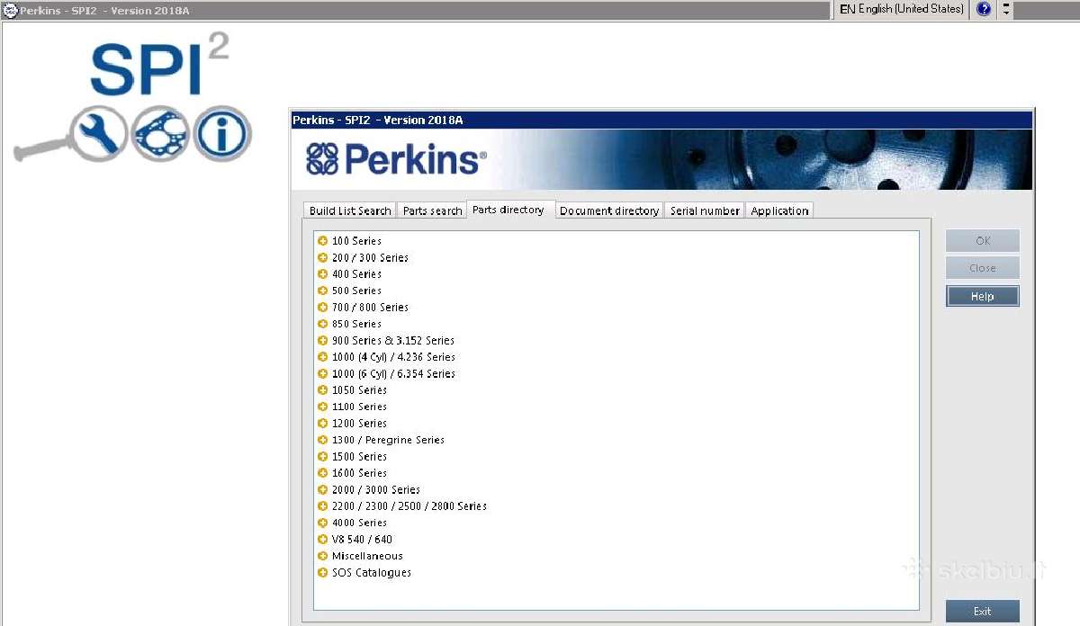Open the Parts directory tab
This screenshot has width=1080, height=626.
click(x=508, y=210)
